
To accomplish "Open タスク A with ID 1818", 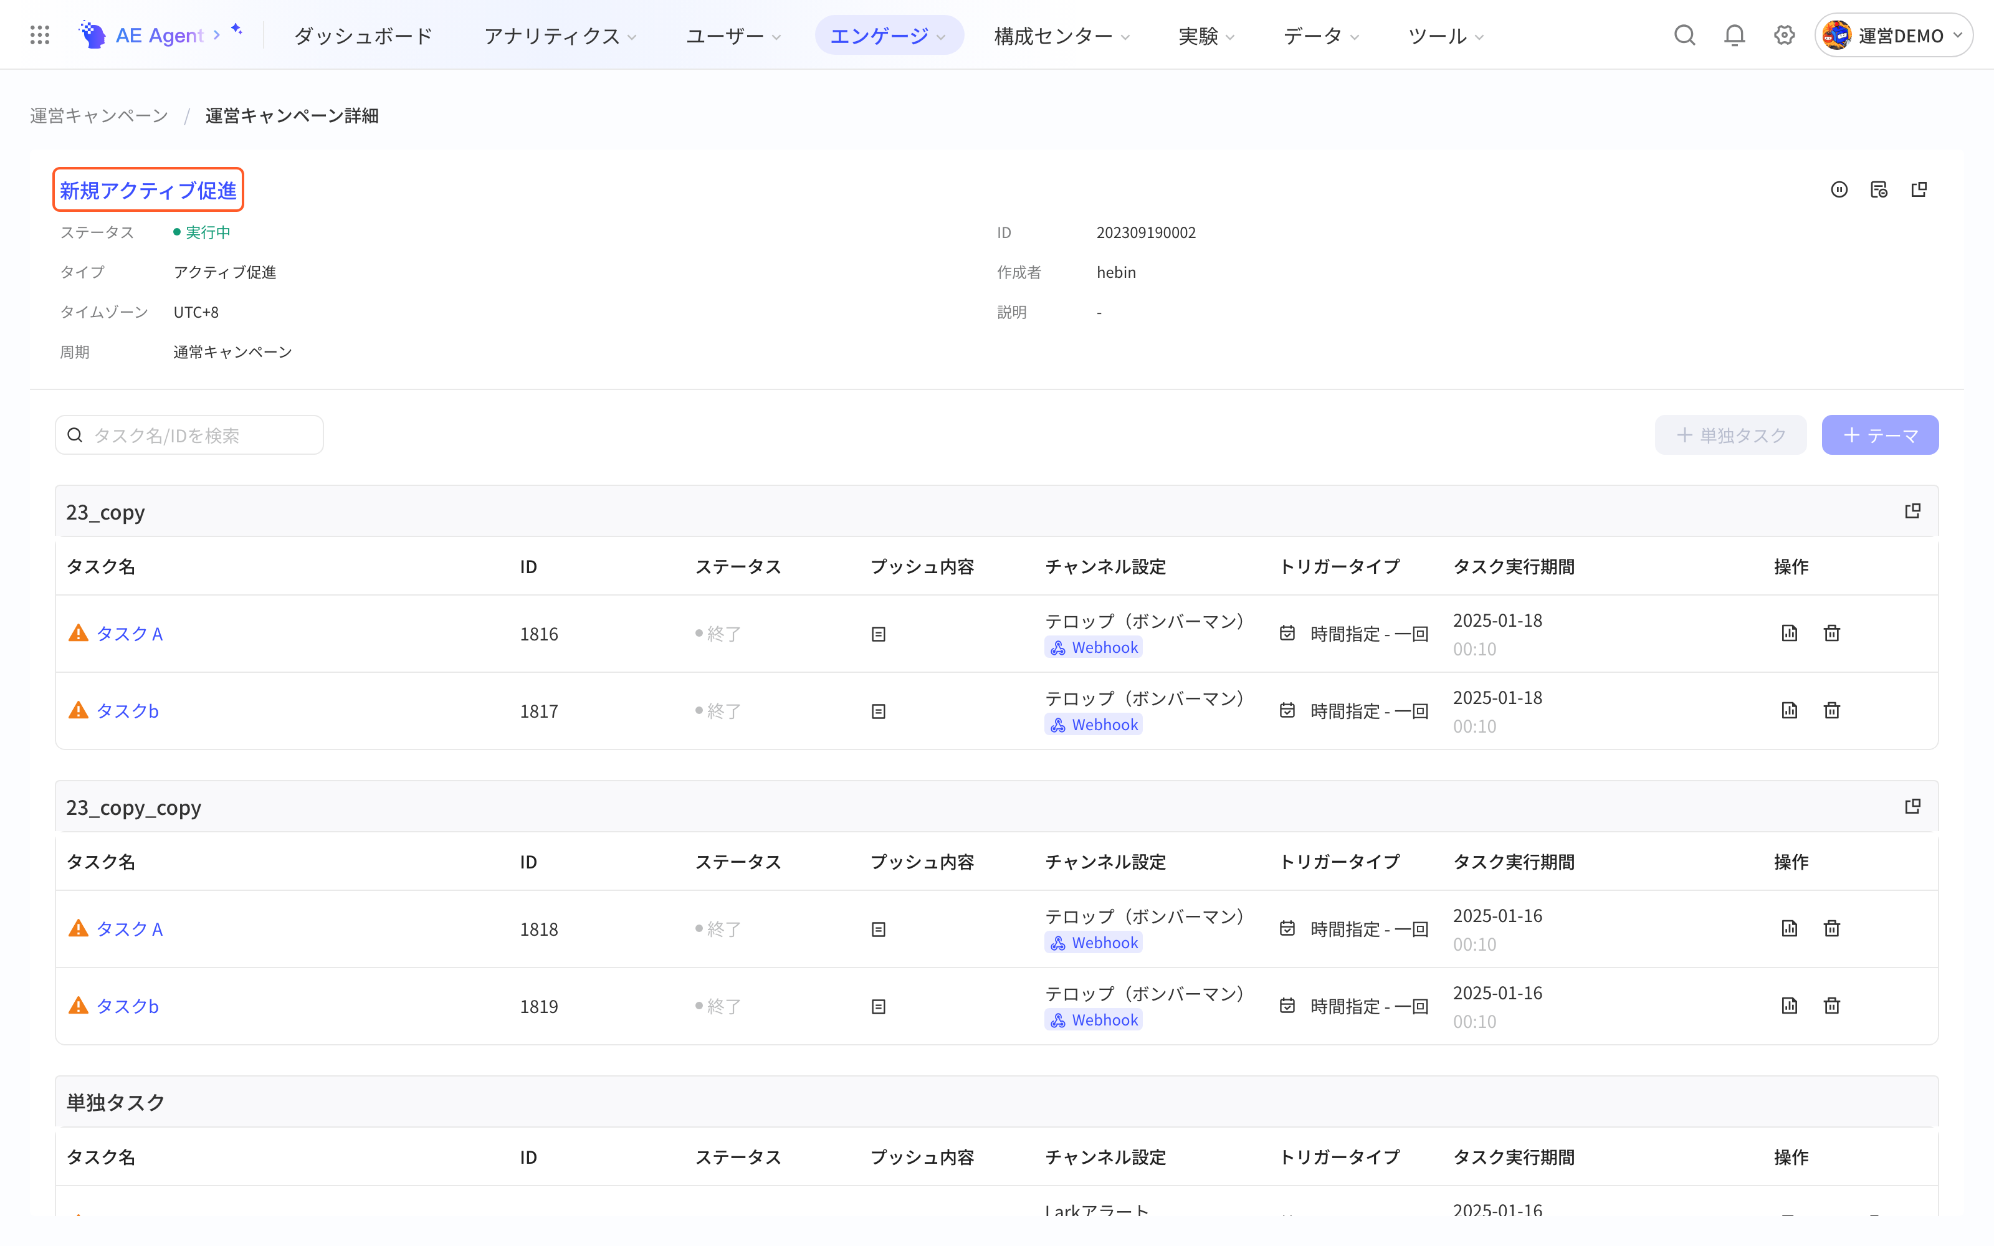I will [130, 929].
